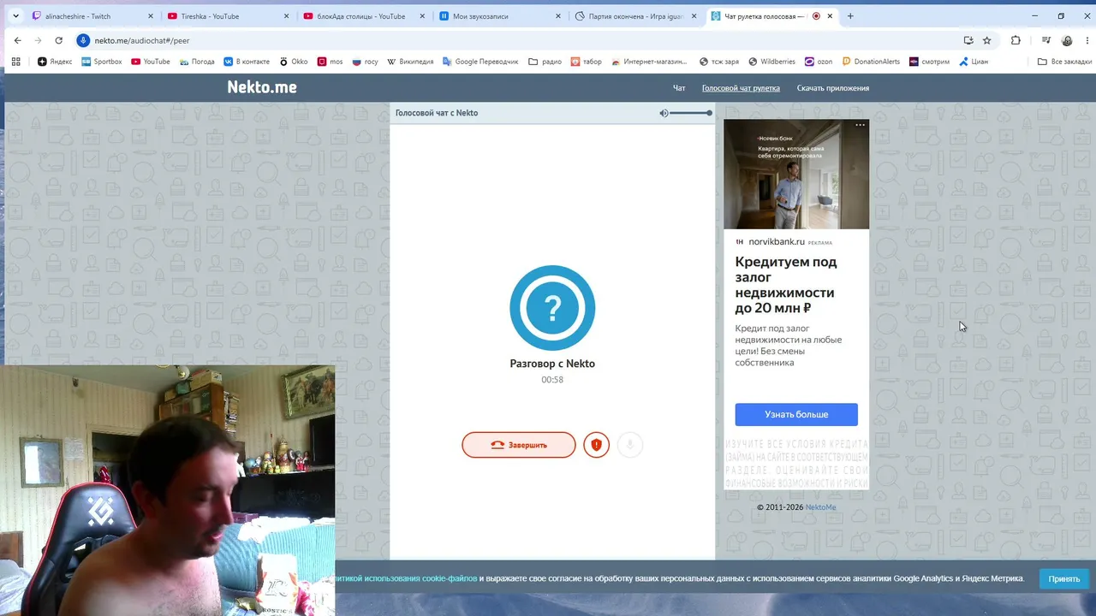
Task: Open the ad options three-dot menu
Action: tap(861, 125)
